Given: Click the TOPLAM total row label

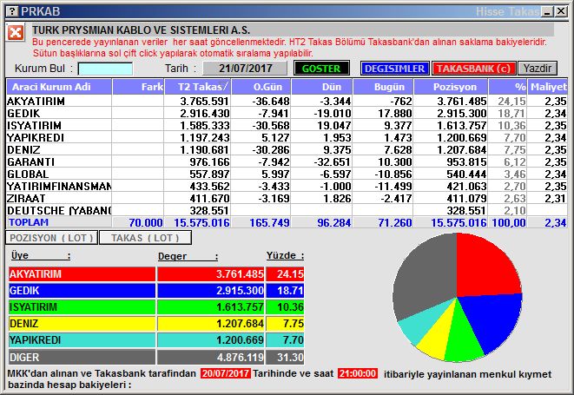Looking at the screenshot, I should [x=29, y=222].
